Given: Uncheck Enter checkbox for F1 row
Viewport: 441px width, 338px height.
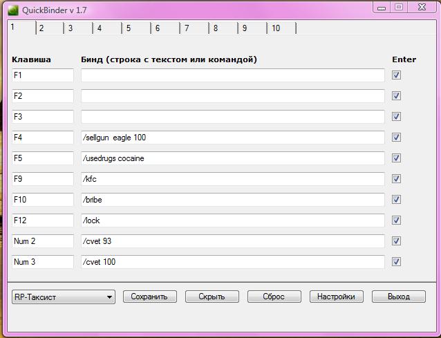Looking at the screenshot, I should click(x=396, y=75).
